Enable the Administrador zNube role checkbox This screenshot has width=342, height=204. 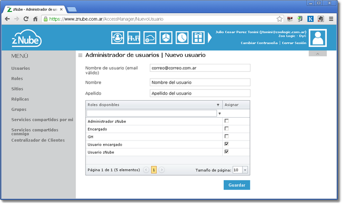[226, 121]
